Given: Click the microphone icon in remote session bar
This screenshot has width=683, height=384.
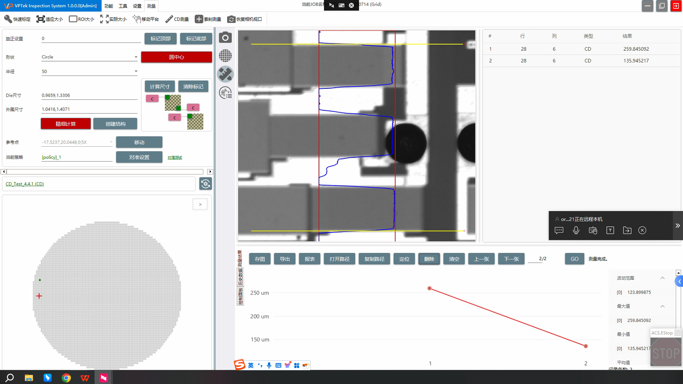Looking at the screenshot, I should click(x=576, y=230).
